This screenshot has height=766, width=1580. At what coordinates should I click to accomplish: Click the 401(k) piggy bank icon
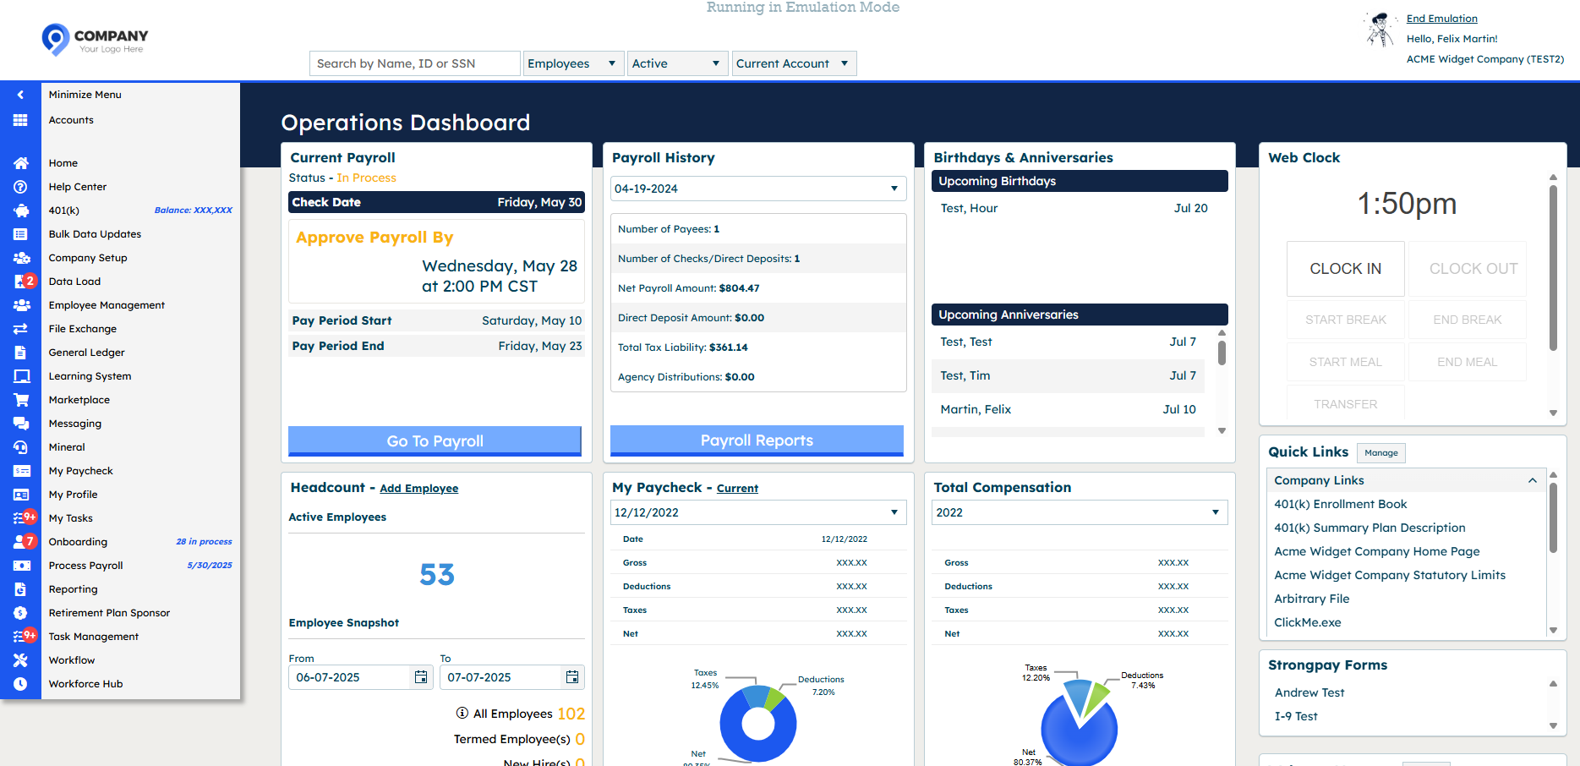click(x=20, y=211)
